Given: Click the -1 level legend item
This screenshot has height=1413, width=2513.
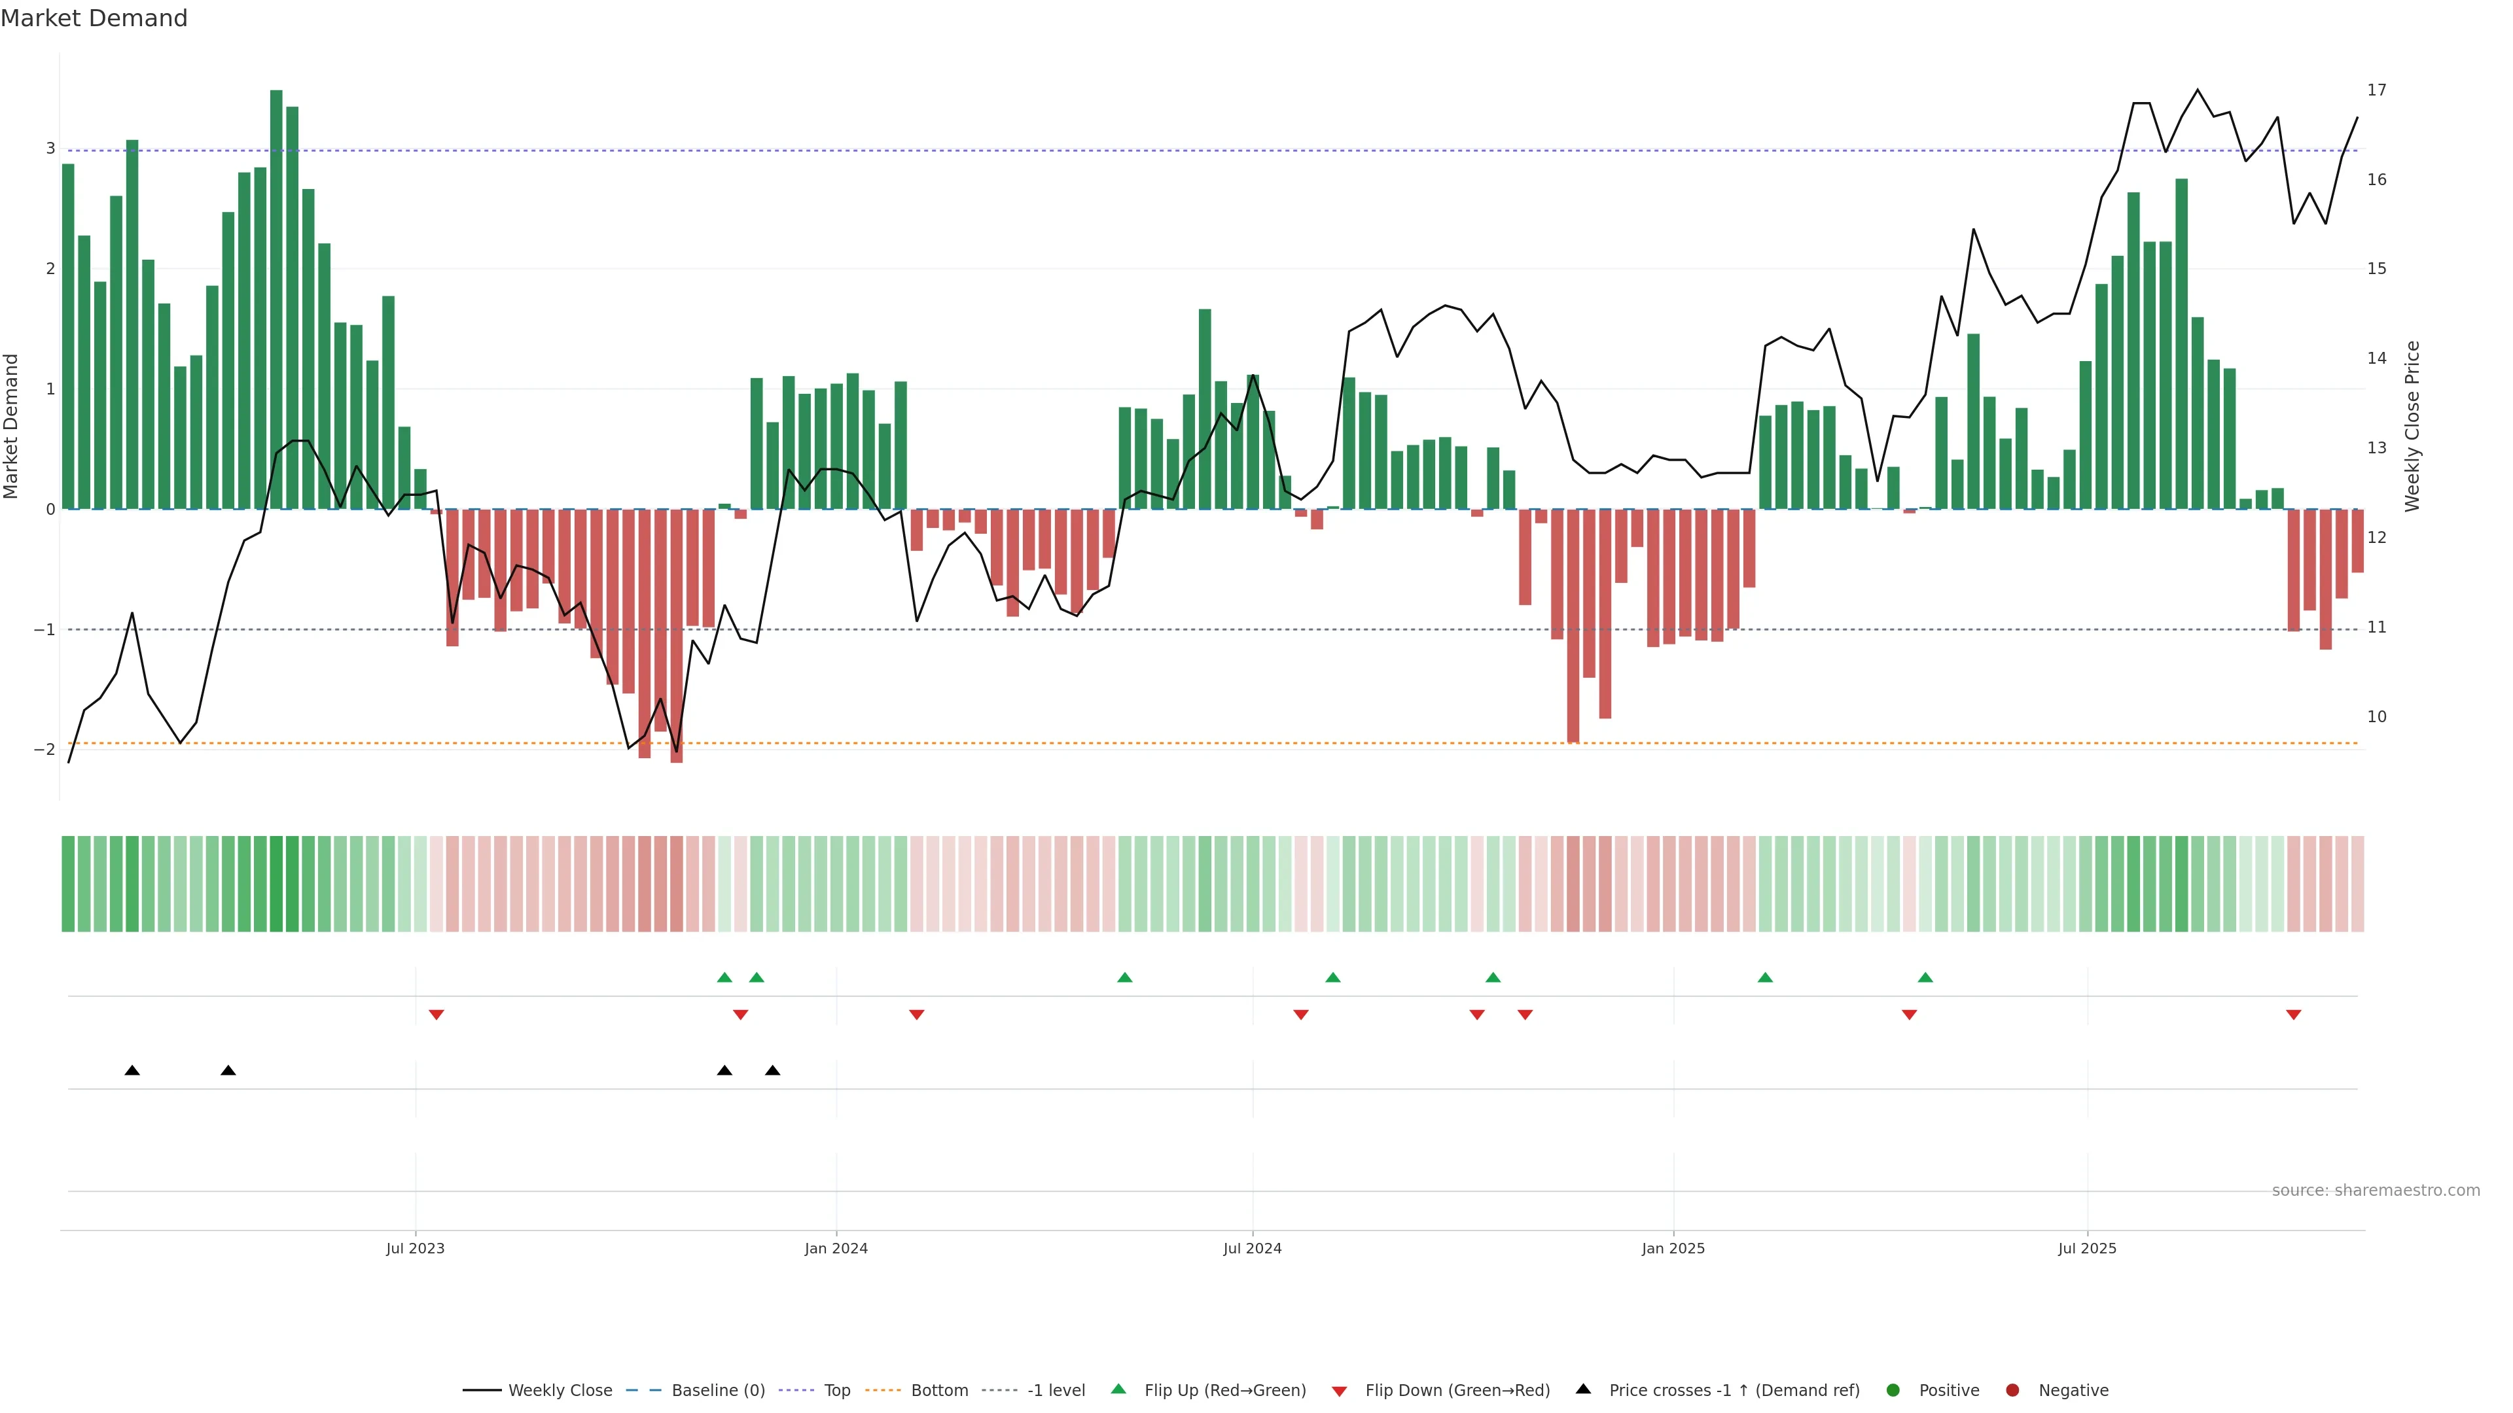Looking at the screenshot, I should [1056, 1391].
